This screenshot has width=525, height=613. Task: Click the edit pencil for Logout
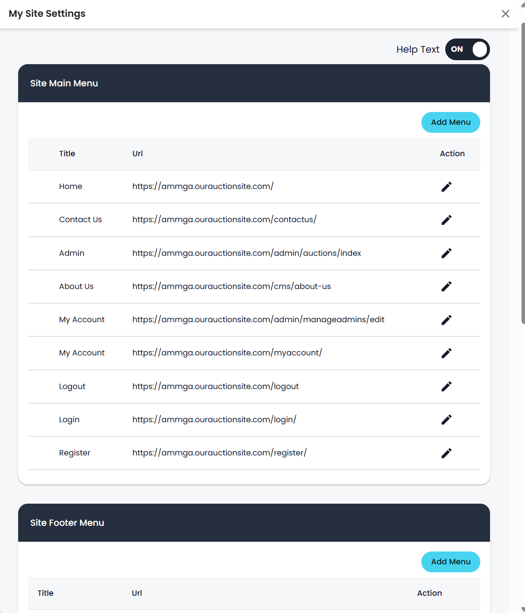pyautogui.click(x=446, y=386)
